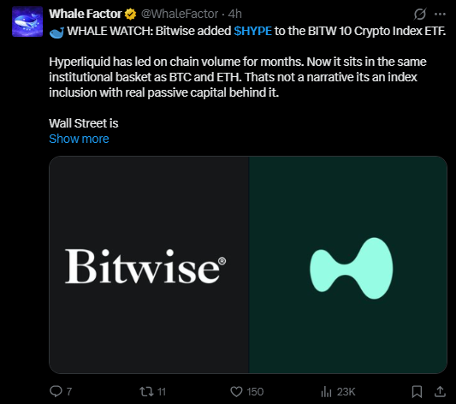This screenshot has height=404, width=456.
Task: Open the Hyperliquid logo image half
Action: (x=348, y=264)
